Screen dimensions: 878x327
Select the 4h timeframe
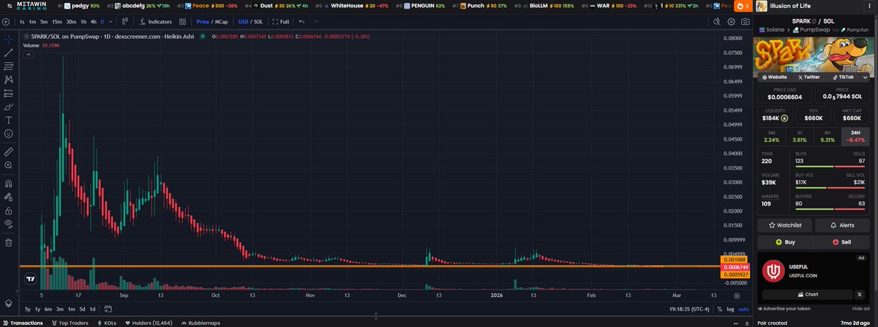pyautogui.click(x=94, y=22)
